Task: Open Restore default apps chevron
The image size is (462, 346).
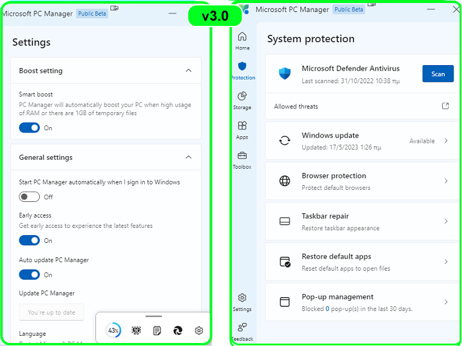Action: pos(446,262)
